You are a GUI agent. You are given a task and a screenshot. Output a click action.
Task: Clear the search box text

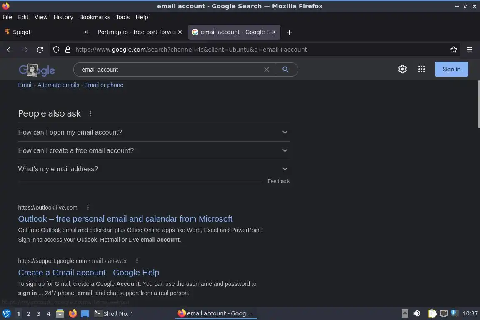(267, 70)
